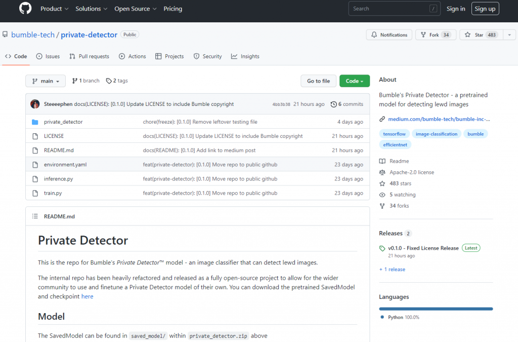Click the Go to file button
The width and height of the screenshot is (518, 342).
[319, 81]
